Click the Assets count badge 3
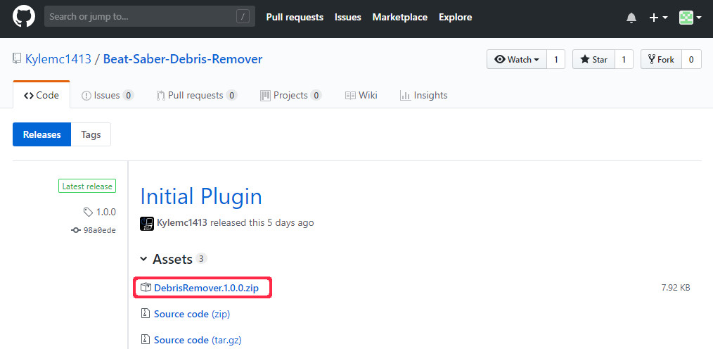 pyautogui.click(x=201, y=259)
